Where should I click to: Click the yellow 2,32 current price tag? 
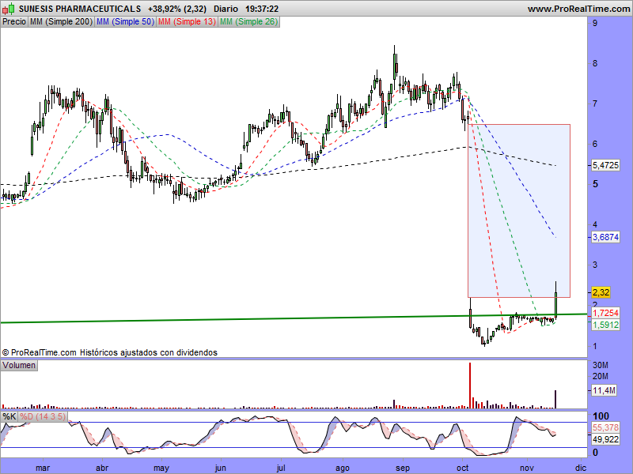tap(601, 292)
